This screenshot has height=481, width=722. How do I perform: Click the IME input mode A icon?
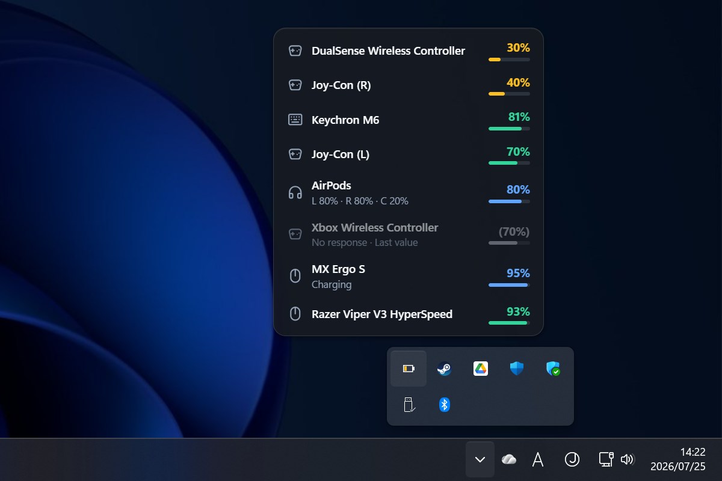point(538,460)
